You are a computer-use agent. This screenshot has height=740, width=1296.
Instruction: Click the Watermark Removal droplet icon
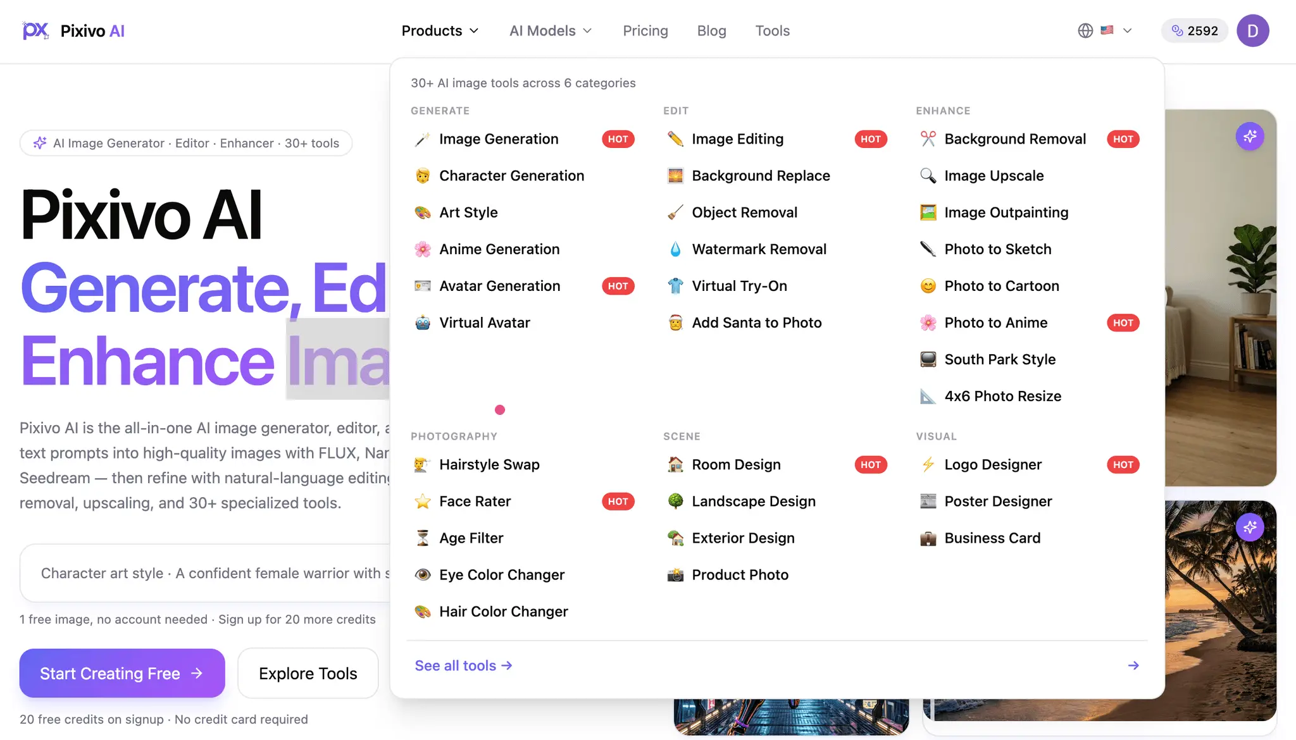pos(675,249)
